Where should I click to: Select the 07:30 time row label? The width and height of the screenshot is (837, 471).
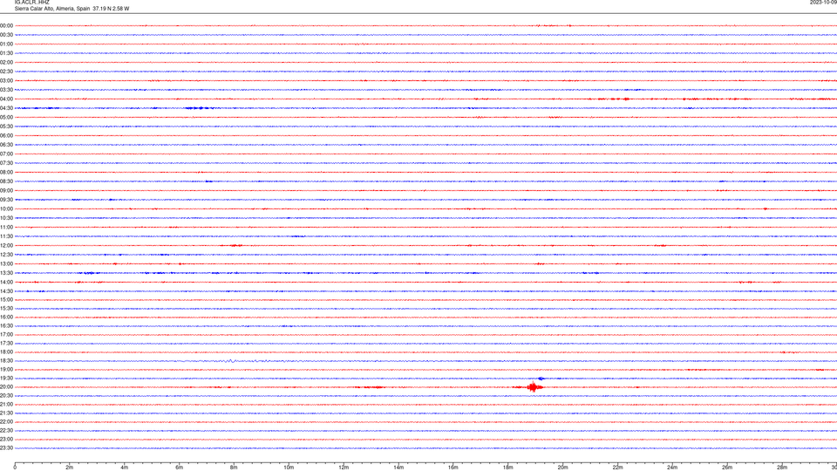tap(6, 163)
